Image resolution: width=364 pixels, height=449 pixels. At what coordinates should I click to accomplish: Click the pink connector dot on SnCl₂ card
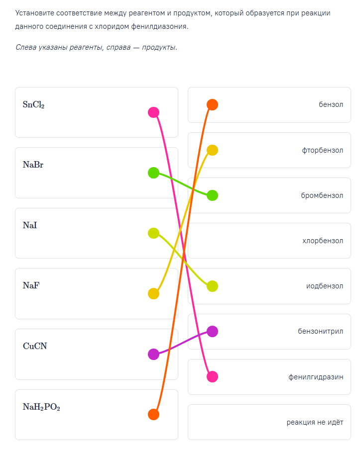pos(153,112)
